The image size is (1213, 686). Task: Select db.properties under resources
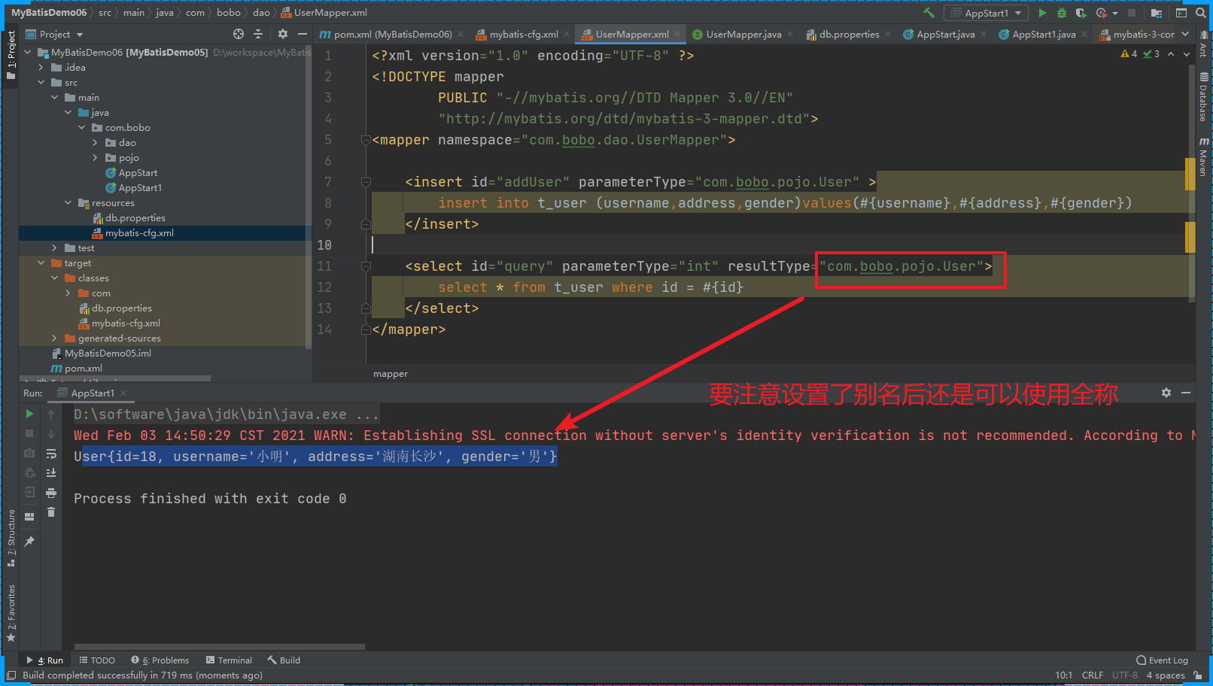pyautogui.click(x=135, y=217)
